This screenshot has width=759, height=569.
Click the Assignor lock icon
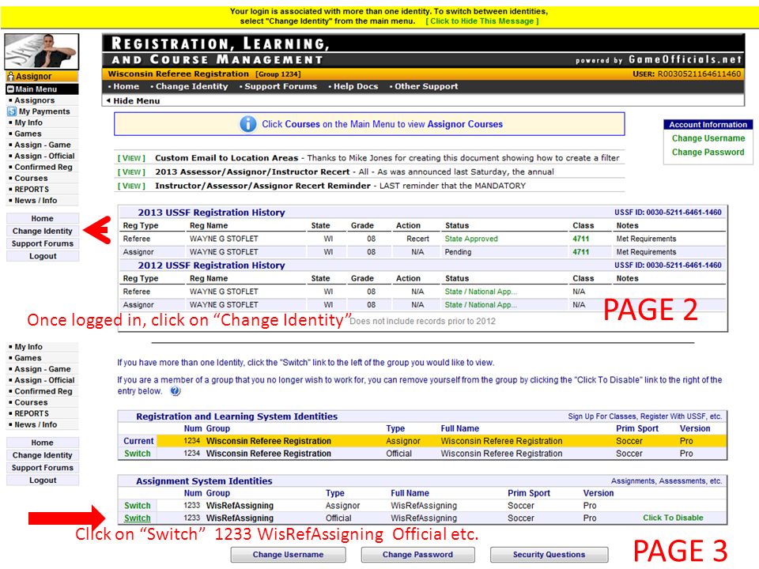point(10,77)
